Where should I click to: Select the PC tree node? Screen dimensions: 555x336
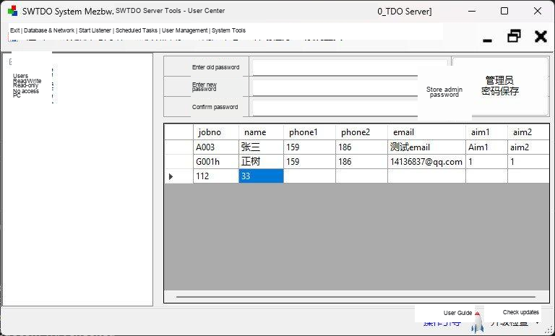(17, 95)
